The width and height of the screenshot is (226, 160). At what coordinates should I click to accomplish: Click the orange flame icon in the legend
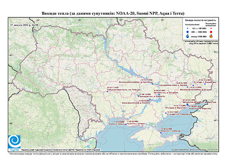point(211,36)
